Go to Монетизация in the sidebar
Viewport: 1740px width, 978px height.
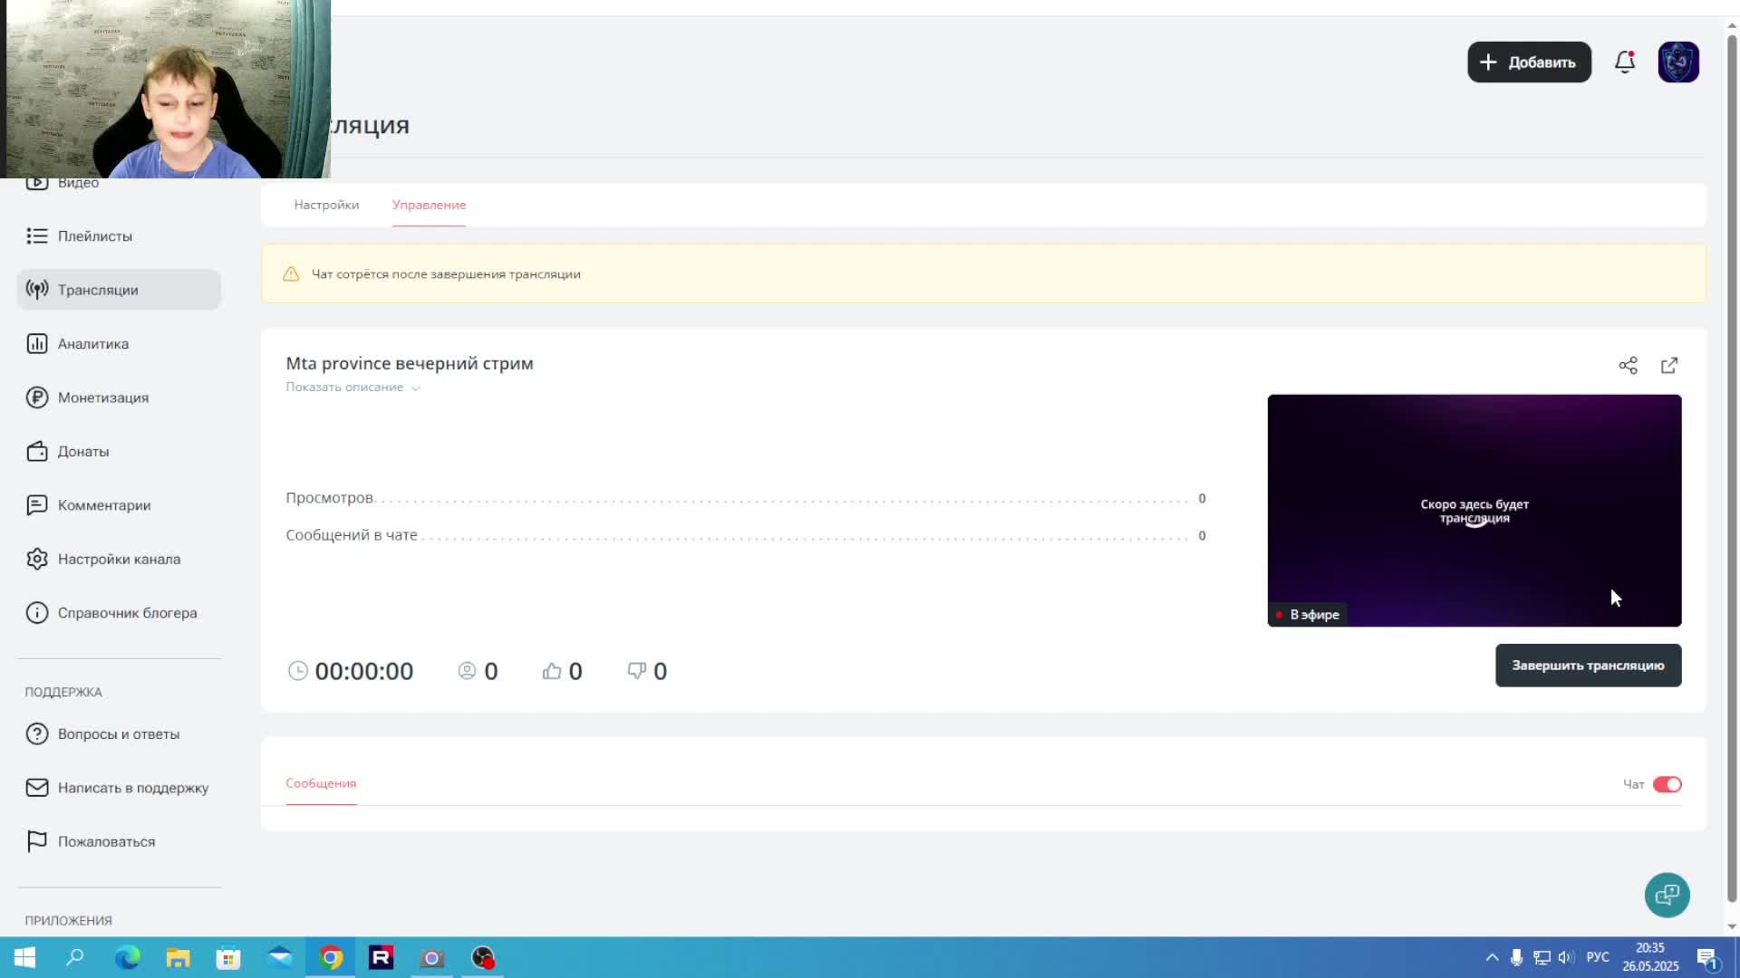(102, 398)
